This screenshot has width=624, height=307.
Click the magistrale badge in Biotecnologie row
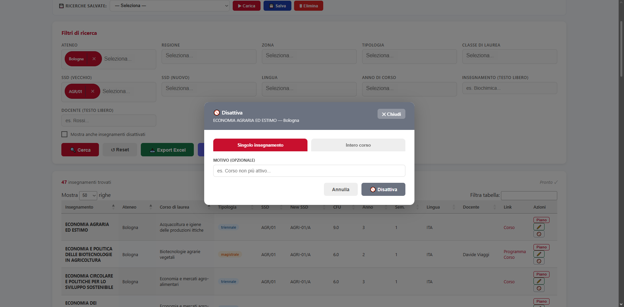230,254
